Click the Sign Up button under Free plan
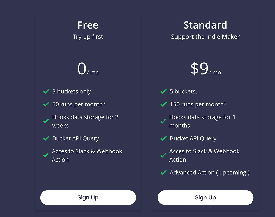The image size is (275, 217). tap(88, 197)
